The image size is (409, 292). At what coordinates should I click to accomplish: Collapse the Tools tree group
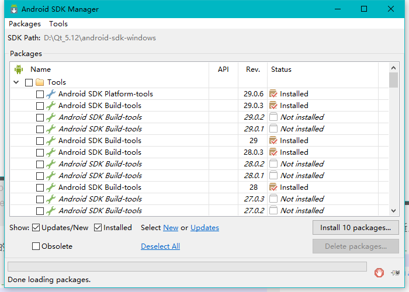click(x=16, y=82)
